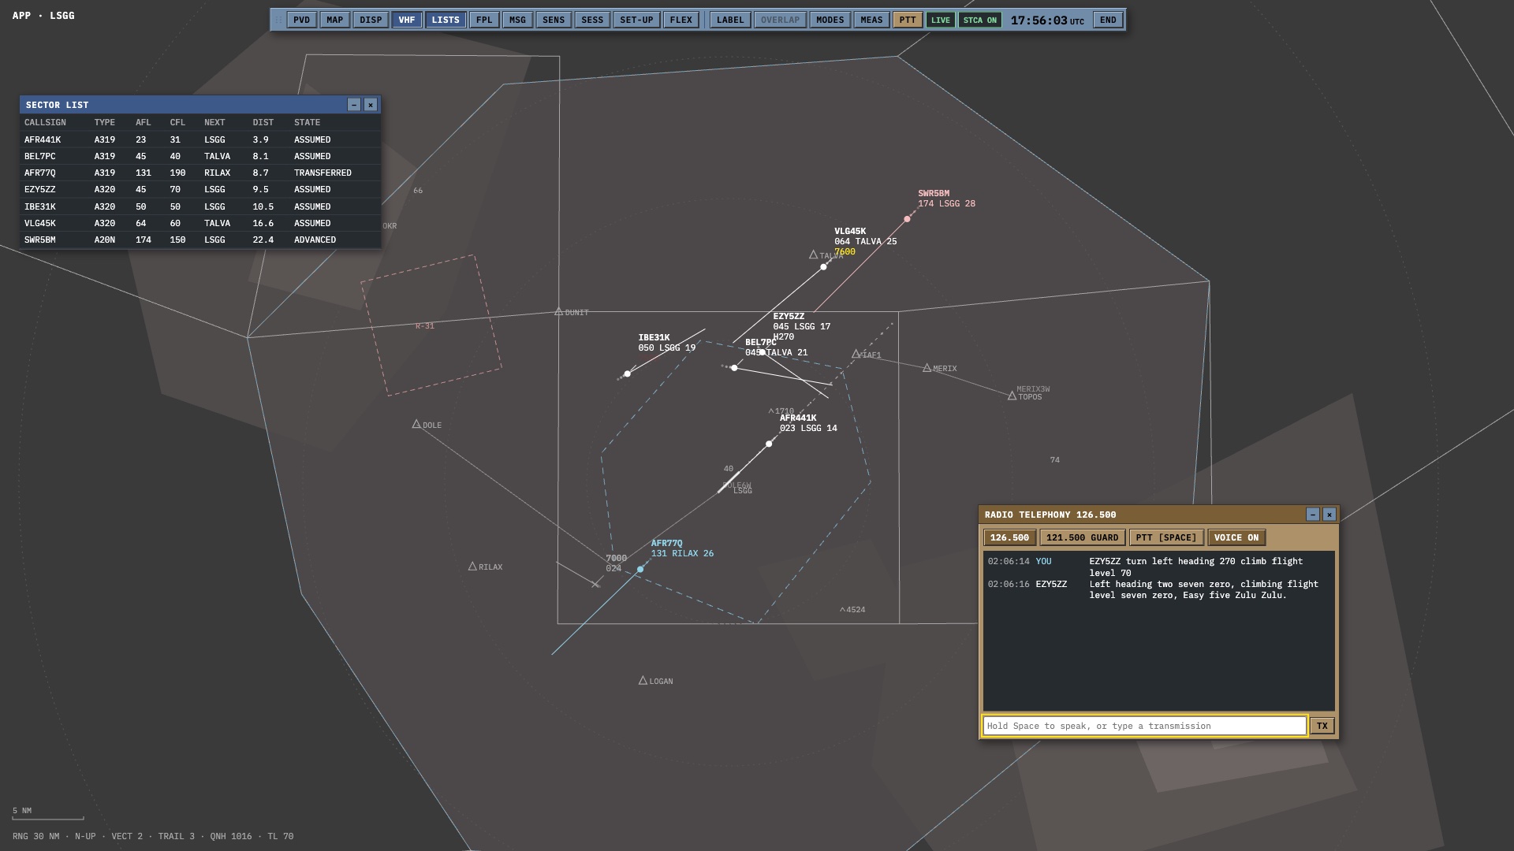Select the MEAS measurement tool
This screenshot has width=1514, height=851.
pos(871,20)
